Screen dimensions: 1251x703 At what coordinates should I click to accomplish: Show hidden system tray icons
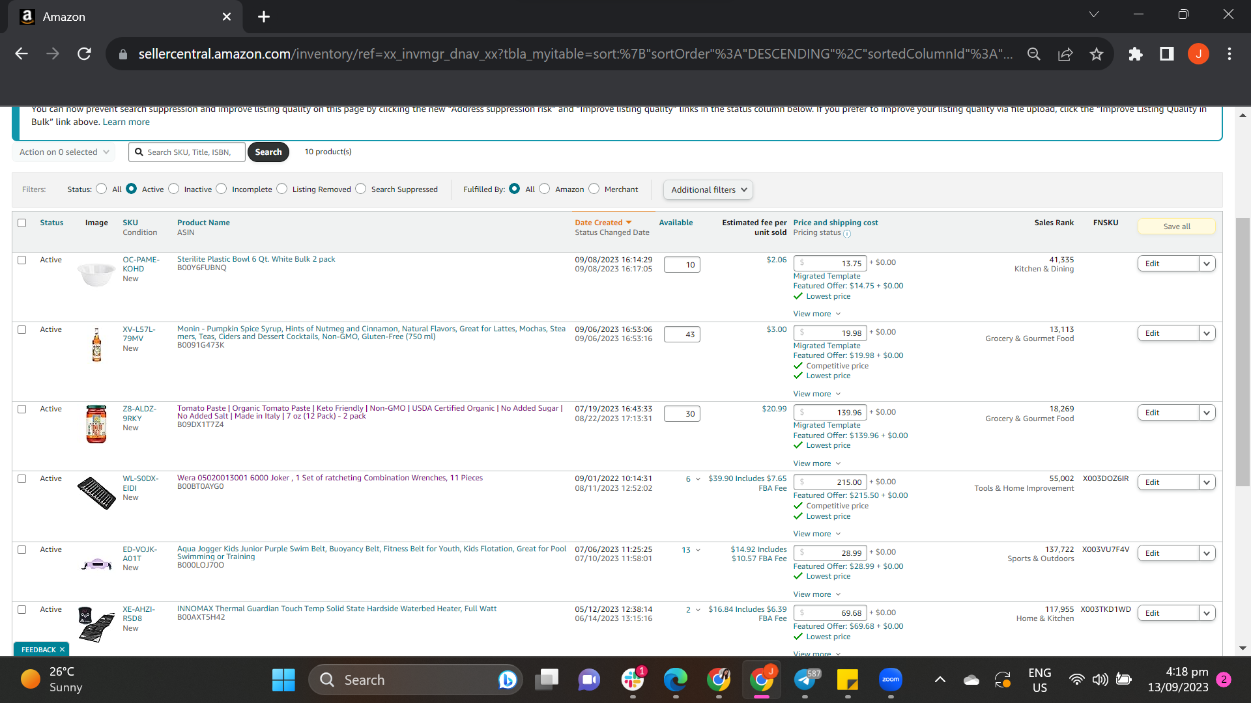tap(940, 680)
